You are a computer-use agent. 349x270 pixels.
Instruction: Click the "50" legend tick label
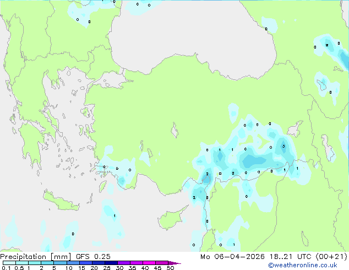tap(170, 268)
